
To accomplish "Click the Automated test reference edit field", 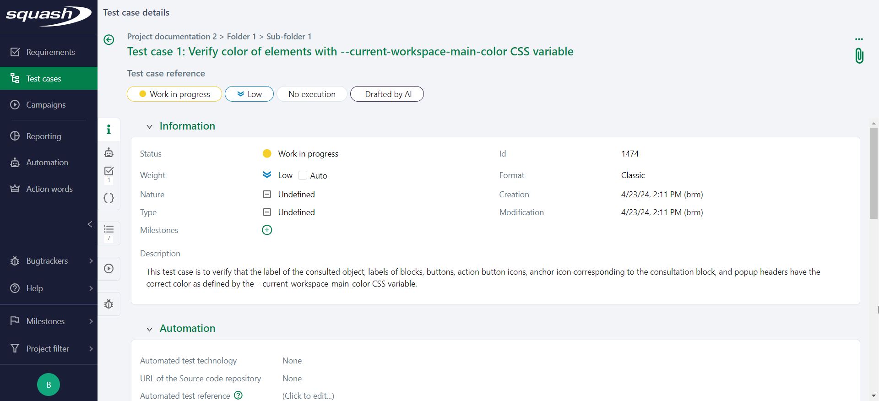I will (x=308, y=396).
